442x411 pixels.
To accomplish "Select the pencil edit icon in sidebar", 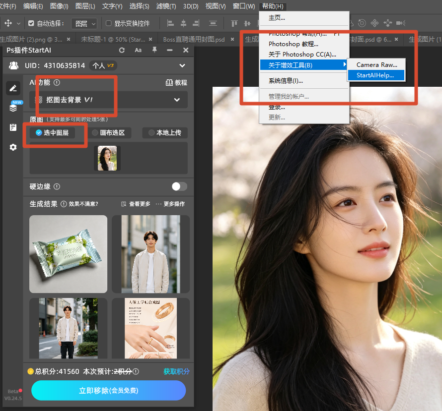I will point(13,88).
